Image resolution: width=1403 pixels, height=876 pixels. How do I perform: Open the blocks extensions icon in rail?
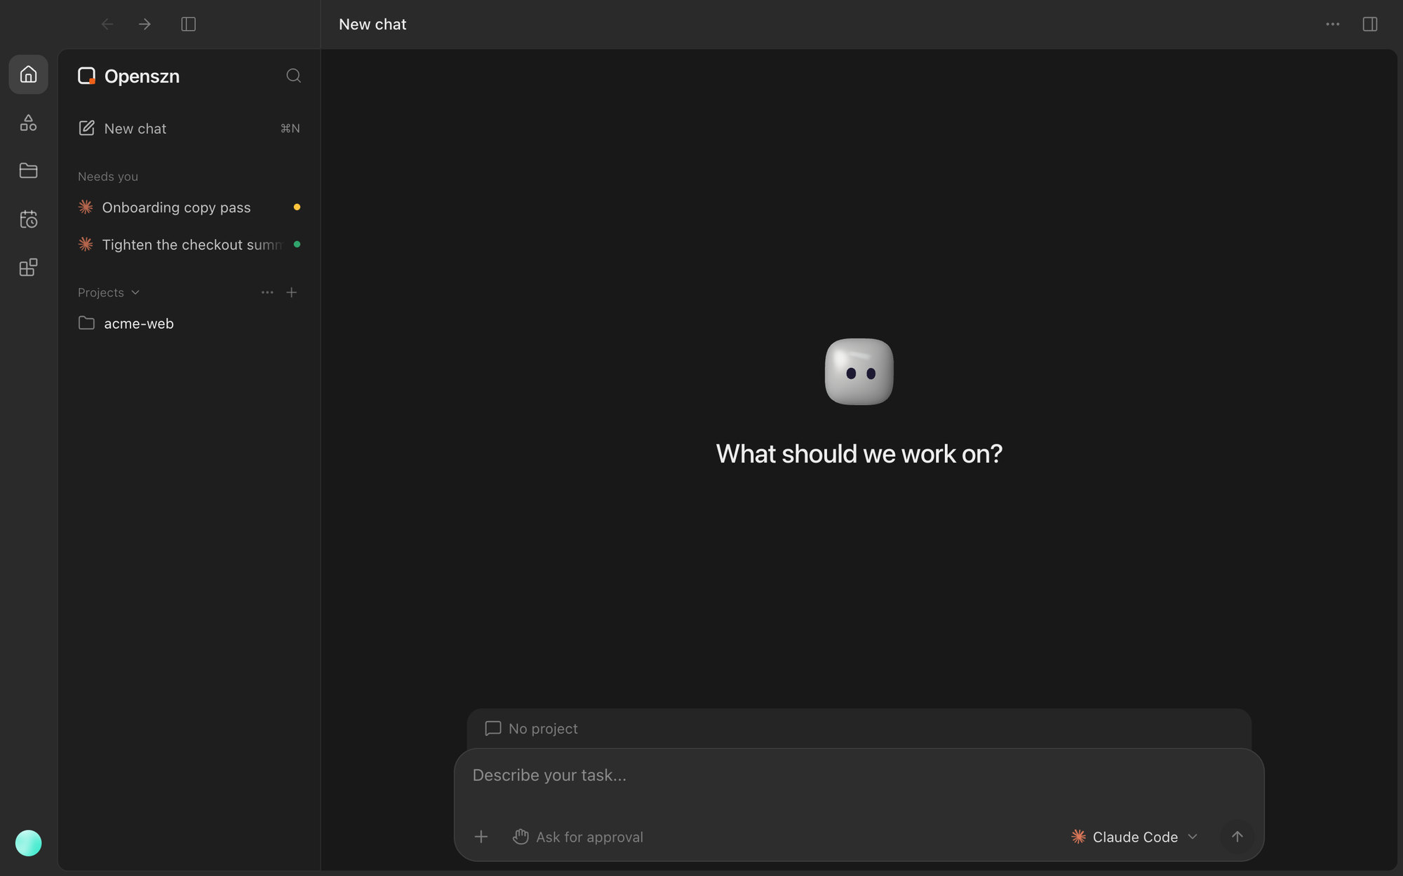pyautogui.click(x=28, y=267)
